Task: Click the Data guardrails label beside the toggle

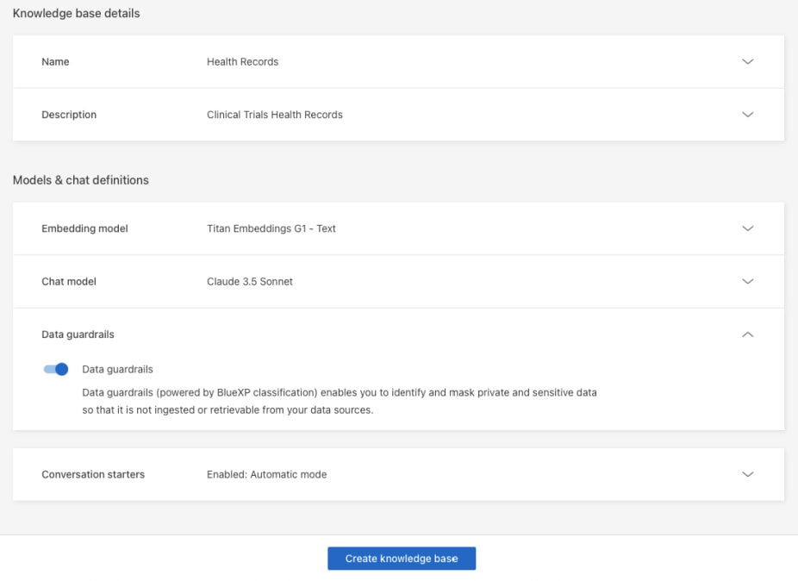Action: (x=117, y=369)
